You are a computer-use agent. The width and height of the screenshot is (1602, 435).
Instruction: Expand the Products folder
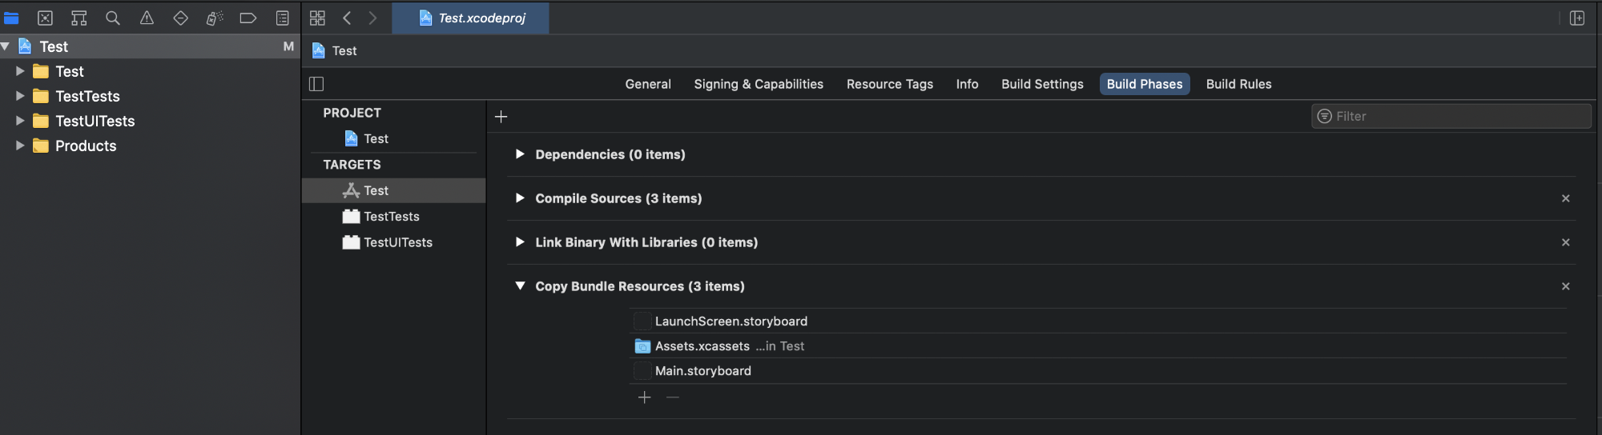20,146
